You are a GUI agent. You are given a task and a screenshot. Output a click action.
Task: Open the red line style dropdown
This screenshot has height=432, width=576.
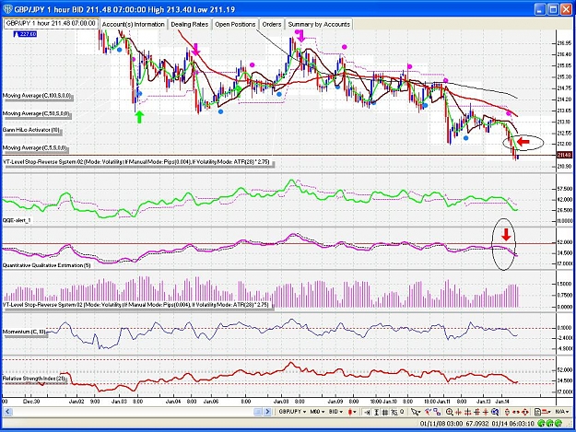(x=547, y=412)
